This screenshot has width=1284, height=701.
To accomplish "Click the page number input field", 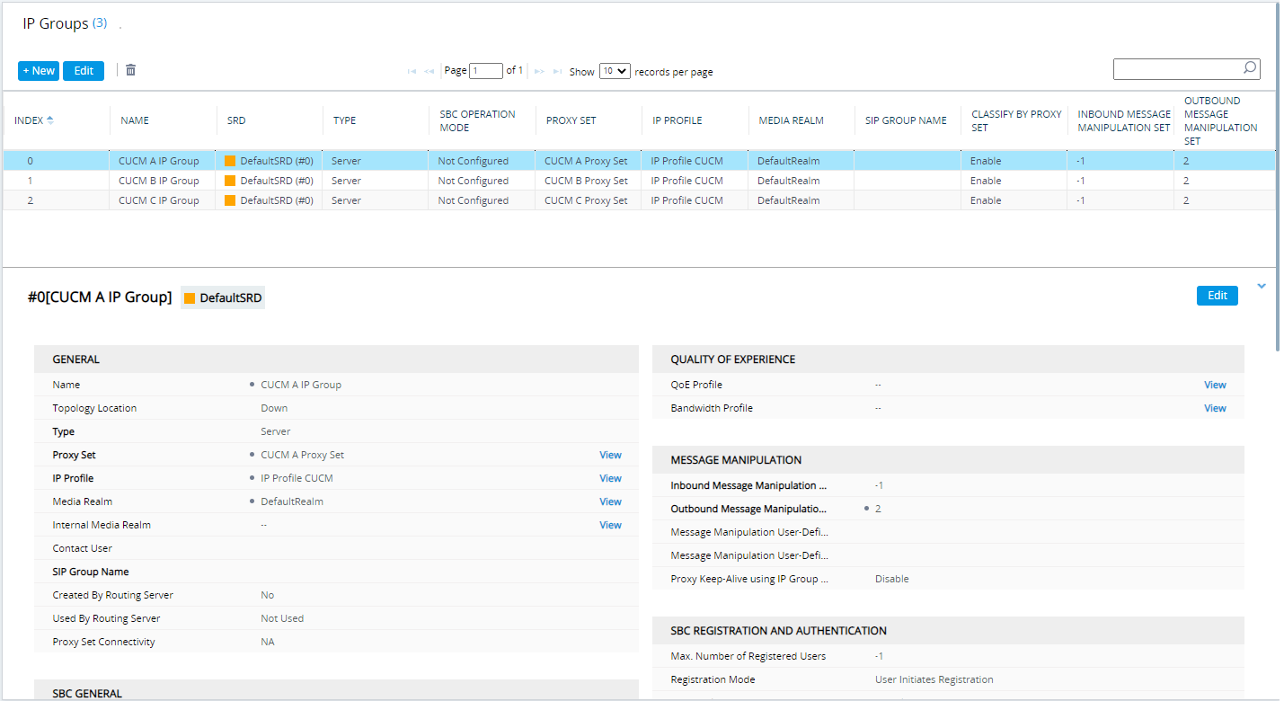I will click(x=486, y=71).
